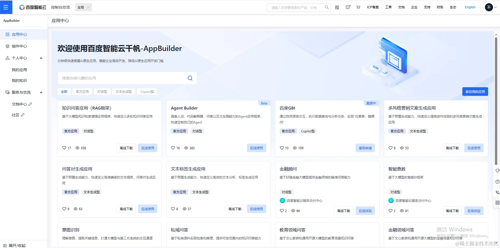500x248 pixels.
Task: Click the magnifier icon in app search bar
Action: pyautogui.click(x=190, y=78)
